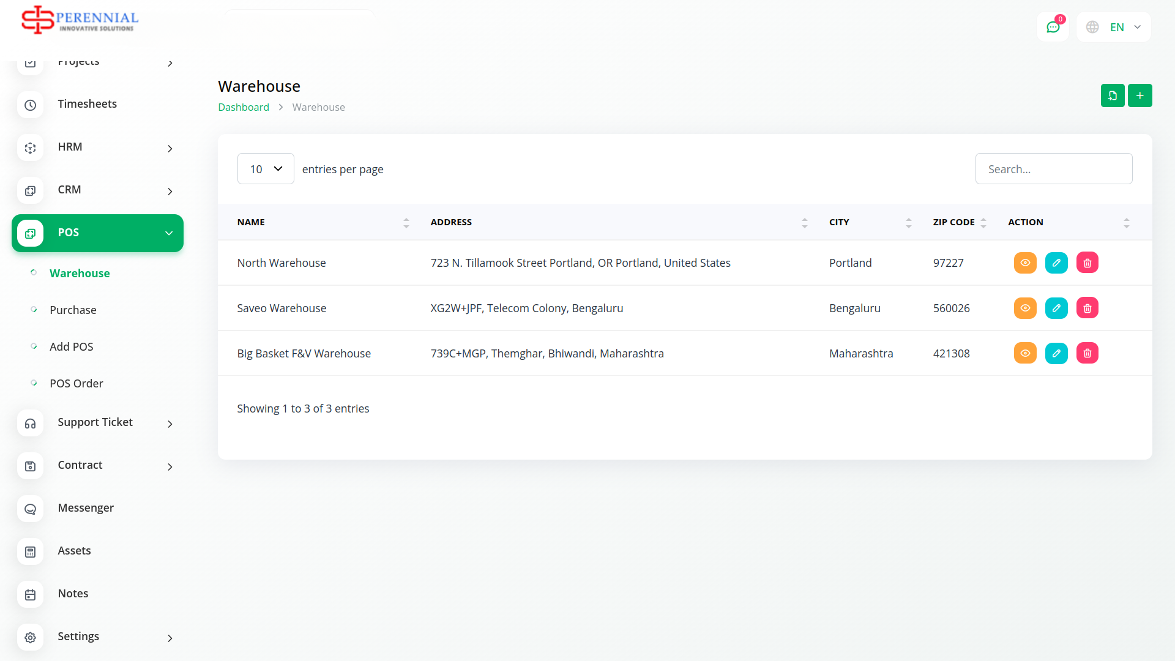Screen dimensions: 1175x661
Task: View North Warehouse details with eye icon
Action: [x=1024, y=263]
